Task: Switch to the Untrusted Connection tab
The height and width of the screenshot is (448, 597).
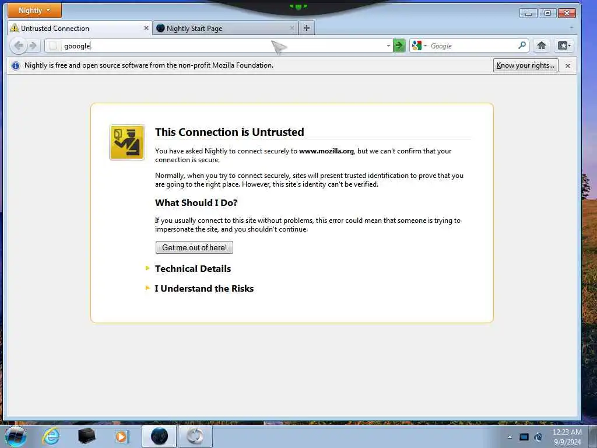Action: (x=79, y=28)
